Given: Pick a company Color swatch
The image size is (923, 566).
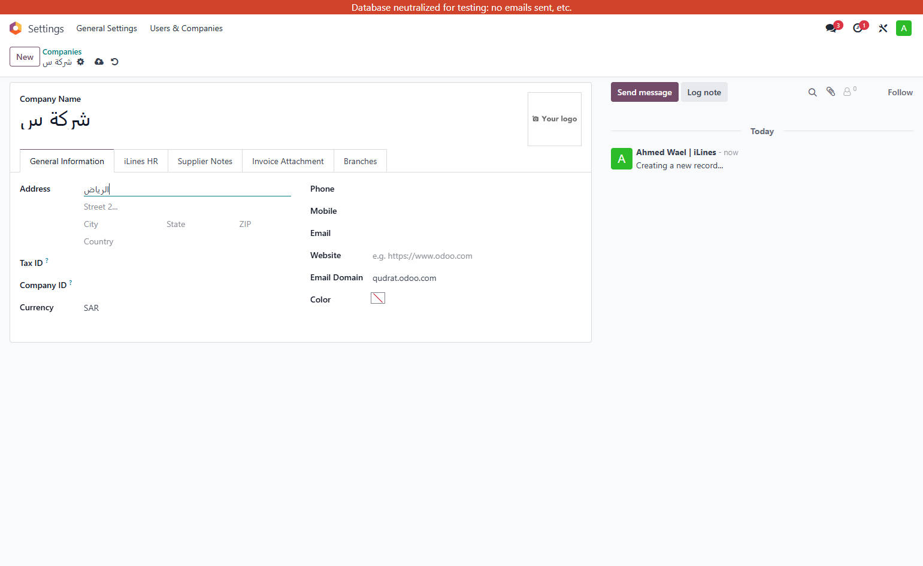Looking at the screenshot, I should (378, 298).
